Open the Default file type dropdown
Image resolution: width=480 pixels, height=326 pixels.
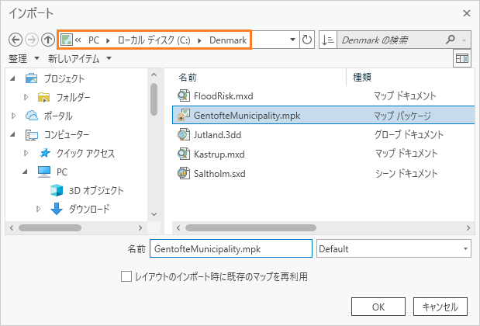[394, 249]
